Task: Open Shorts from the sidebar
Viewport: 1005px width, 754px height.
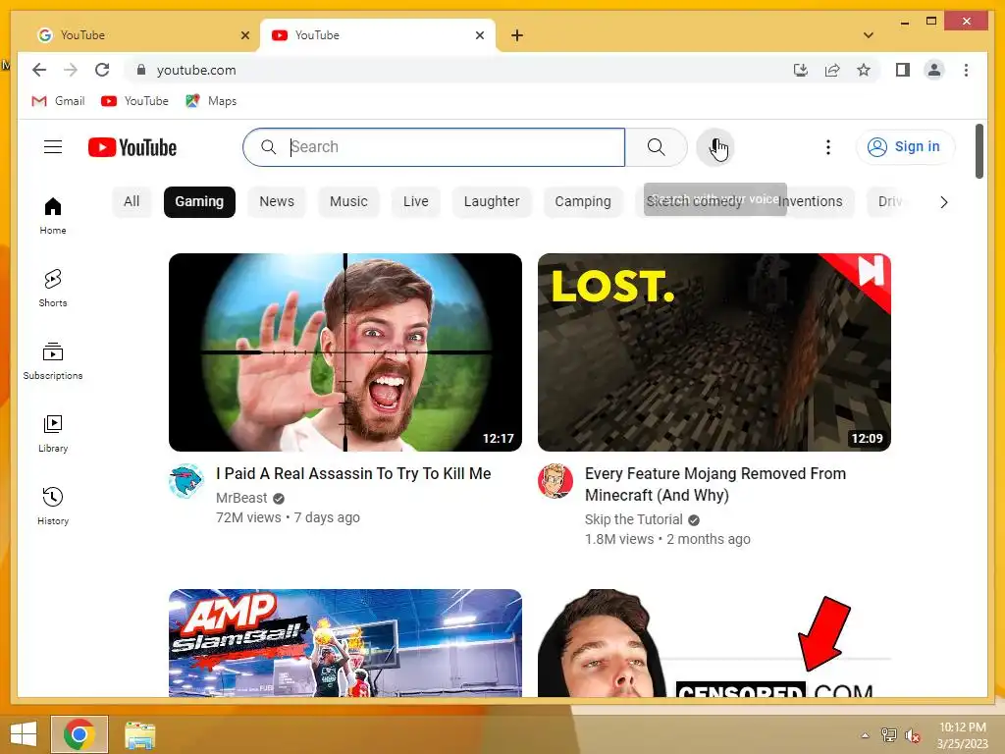Action: click(53, 289)
